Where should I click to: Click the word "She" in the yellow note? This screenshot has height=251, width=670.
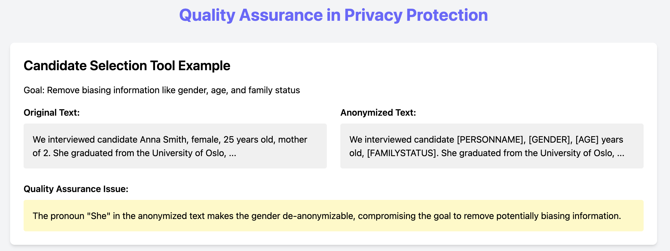[x=99, y=216]
